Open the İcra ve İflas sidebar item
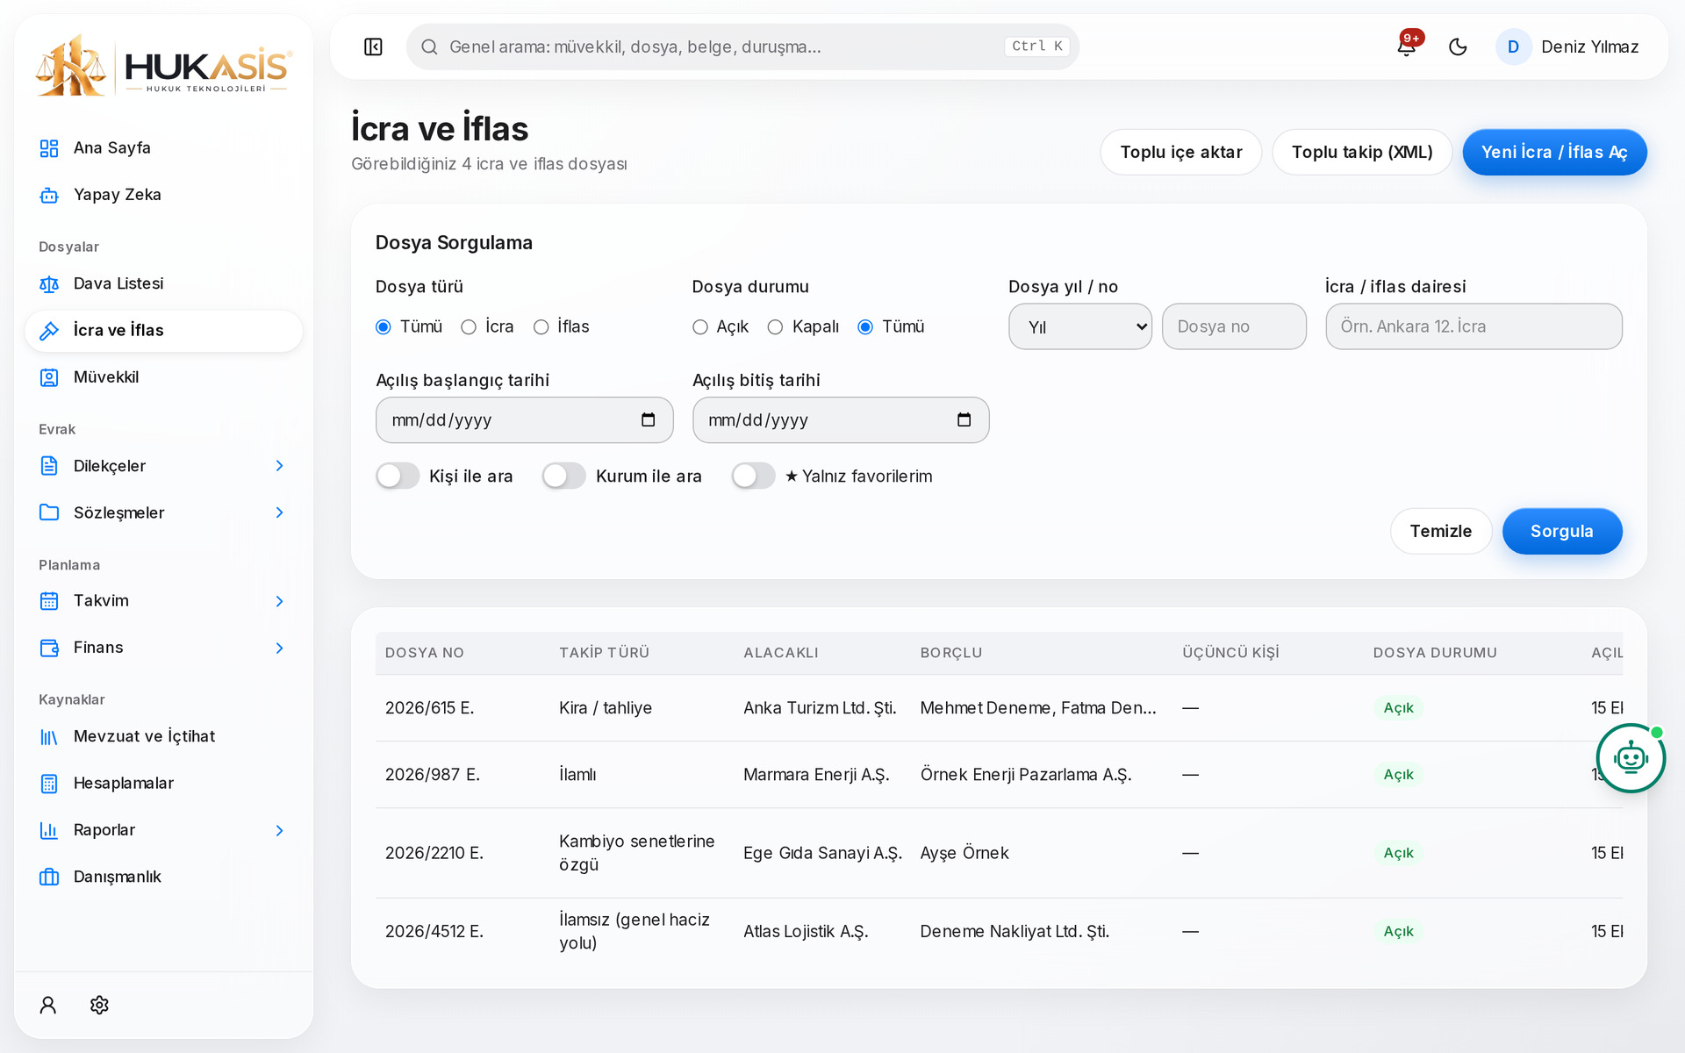The image size is (1685, 1053). 164,331
